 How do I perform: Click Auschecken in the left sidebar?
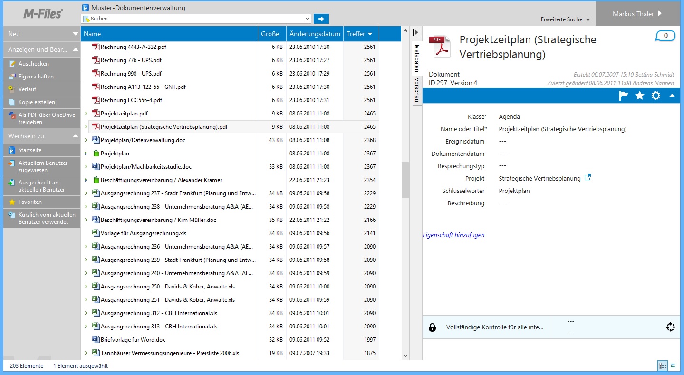[x=33, y=64]
